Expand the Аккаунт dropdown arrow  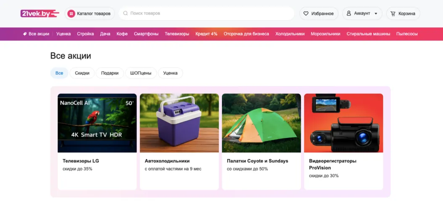tap(376, 13)
